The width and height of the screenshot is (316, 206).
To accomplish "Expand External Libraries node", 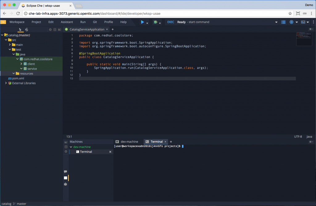I will point(6,83).
